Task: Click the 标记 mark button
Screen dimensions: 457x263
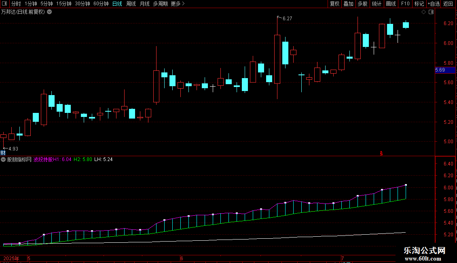Action: point(419,4)
